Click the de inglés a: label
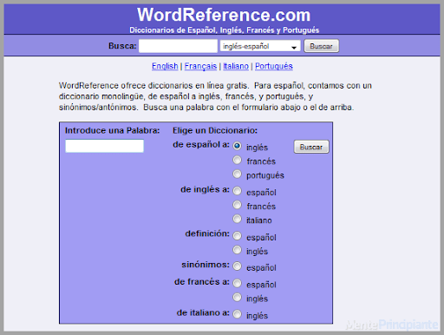 click(x=205, y=189)
